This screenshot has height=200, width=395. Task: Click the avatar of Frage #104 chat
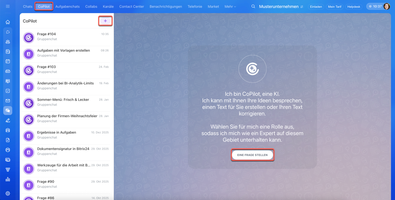(x=29, y=38)
